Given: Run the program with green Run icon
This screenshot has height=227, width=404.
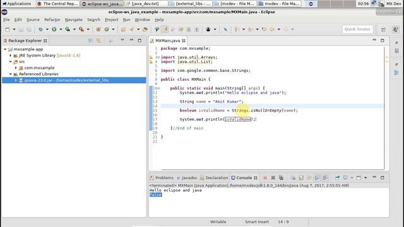Looking at the screenshot, I should pyautogui.click(x=54, y=30).
